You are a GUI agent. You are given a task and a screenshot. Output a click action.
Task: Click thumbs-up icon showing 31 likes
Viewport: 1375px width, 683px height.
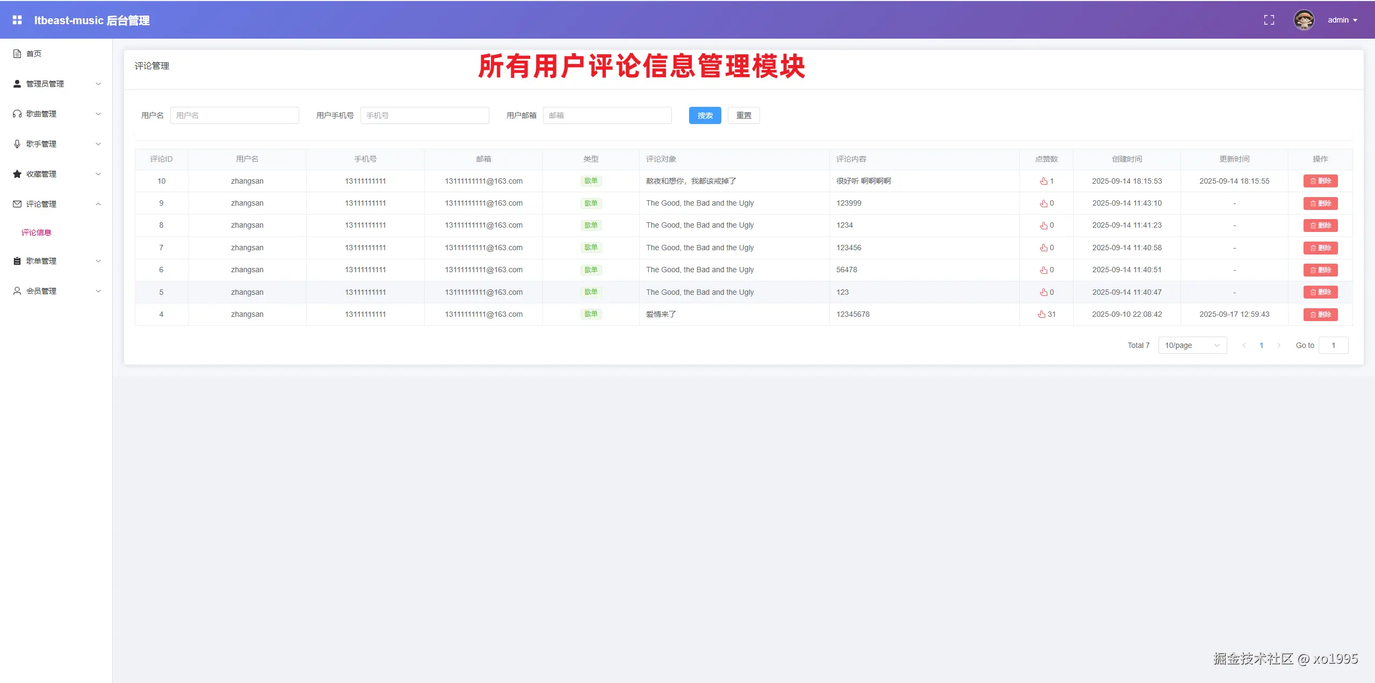click(x=1041, y=314)
